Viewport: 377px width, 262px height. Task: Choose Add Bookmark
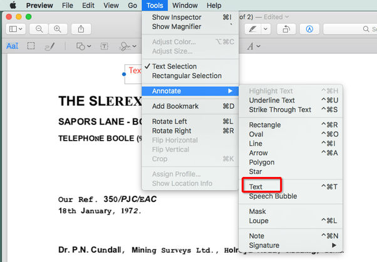(x=190, y=106)
